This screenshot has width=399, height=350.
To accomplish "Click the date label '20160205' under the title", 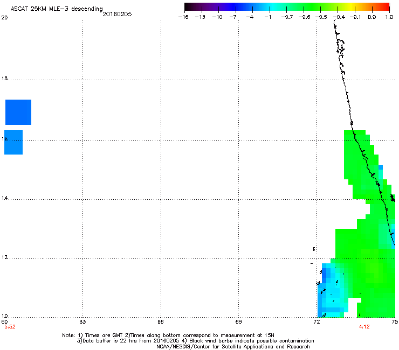I will click(117, 14).
